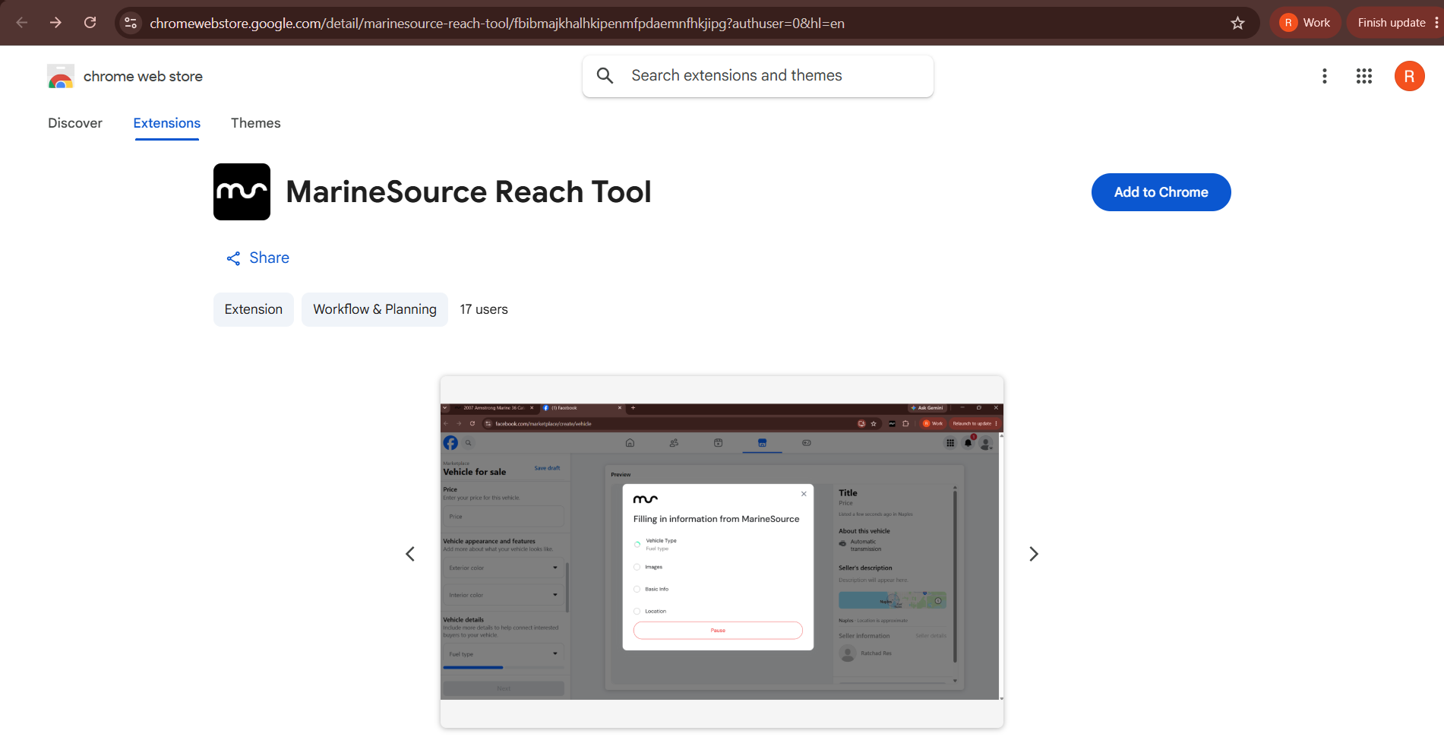Show next screenshot in carousel

pyautogui.click(x=1034, y=554)
